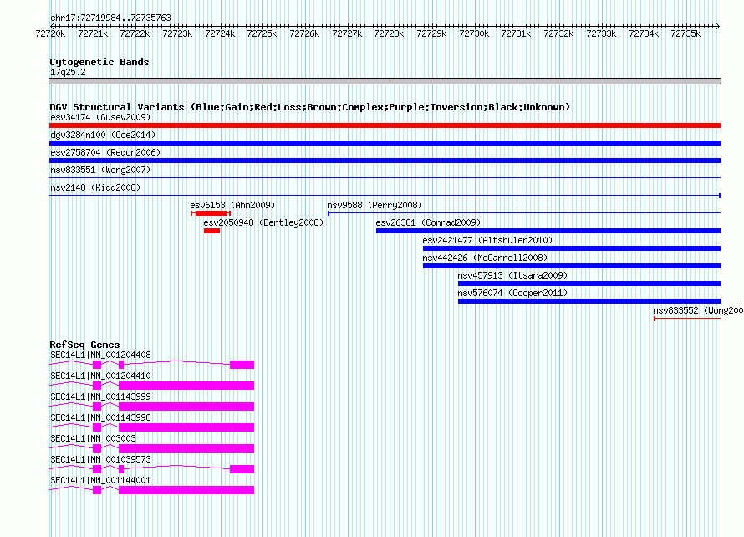The height and width of the screenshot is (537, 744).
Task: Click the nsv9588 (Perry2008) label
Action: [x=375, y=205]
